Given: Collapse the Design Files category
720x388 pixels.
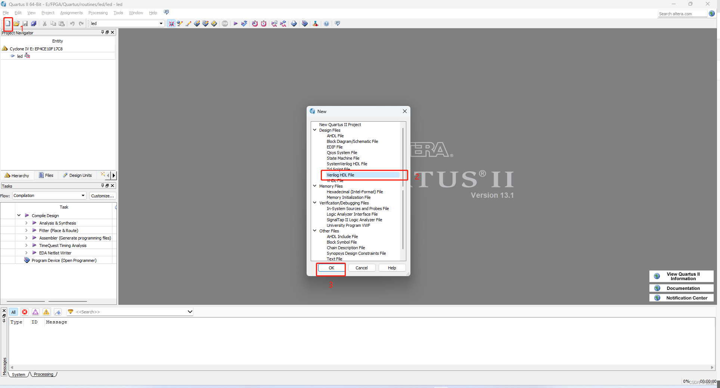Looking at the screenshot, I should [315, 130].
